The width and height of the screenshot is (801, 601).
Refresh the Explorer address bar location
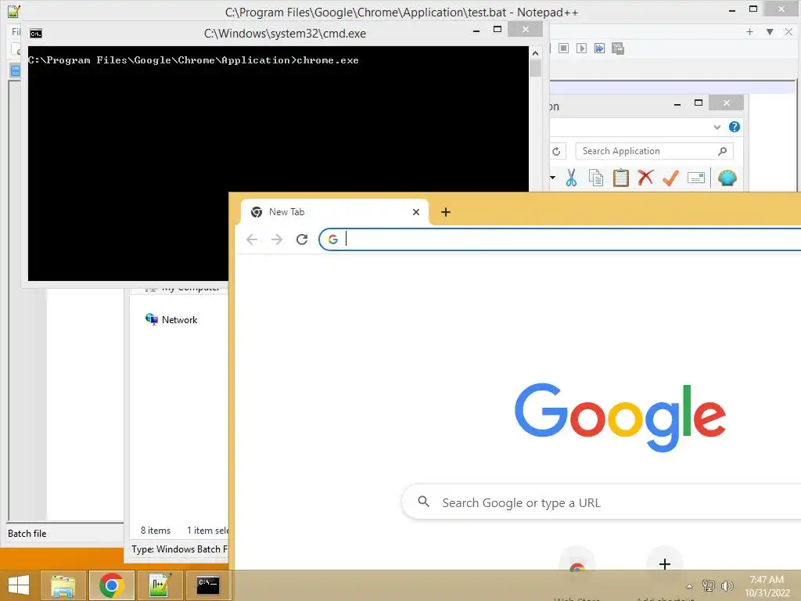(556, 151)
